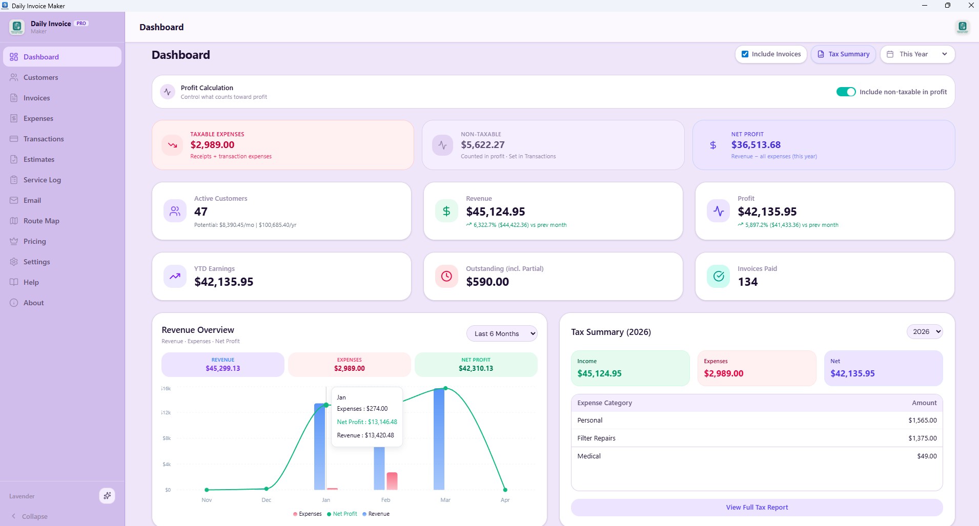979x526 pixels.
Task: Open Invoices via its sidebar icon
Action: click(14, 98)
